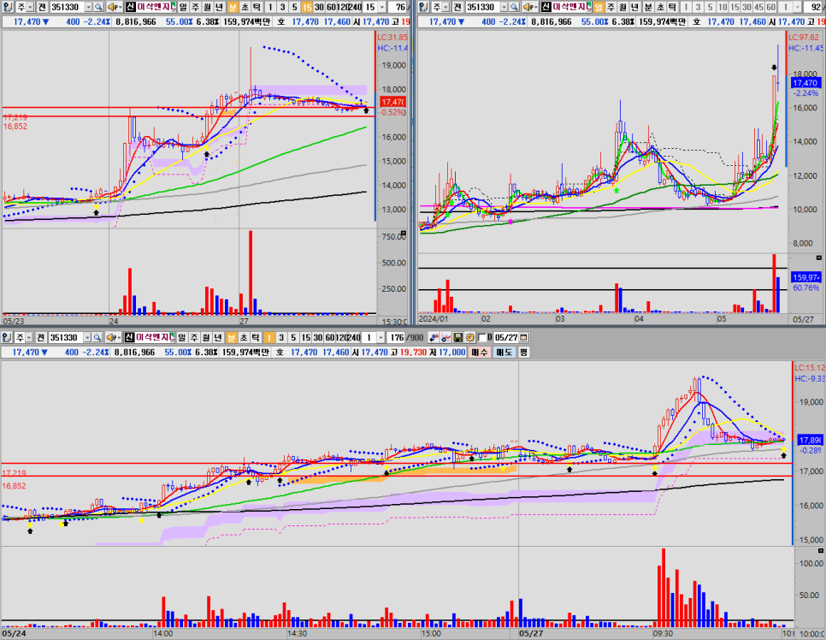The height and width of the screenshot is (640, 826).
Task: Click the link/pin icon at top-left chart's toolbar start
Action: click(x=8, y=7)
